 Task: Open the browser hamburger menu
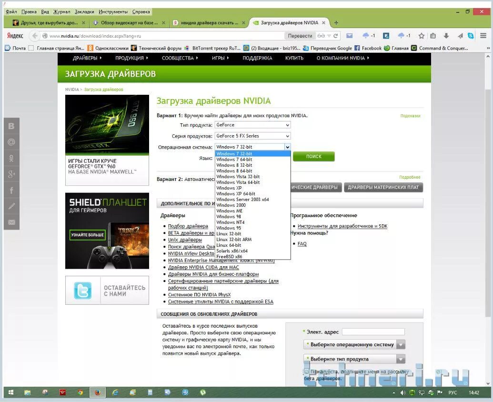point(483,36)
